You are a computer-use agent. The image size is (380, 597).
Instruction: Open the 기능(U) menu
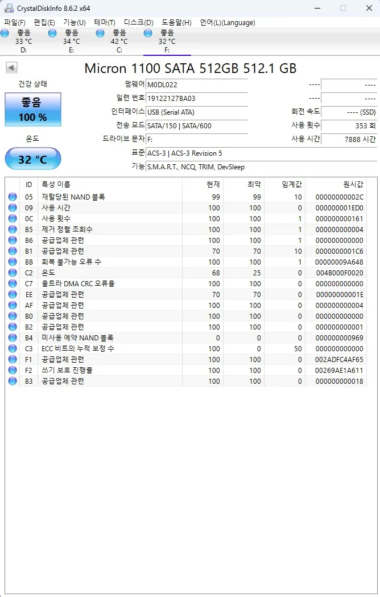point(75,22)
